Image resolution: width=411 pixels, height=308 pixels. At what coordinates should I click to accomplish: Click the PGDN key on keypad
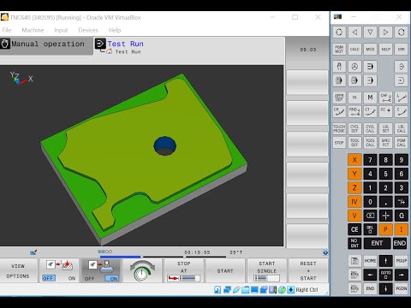401,288
